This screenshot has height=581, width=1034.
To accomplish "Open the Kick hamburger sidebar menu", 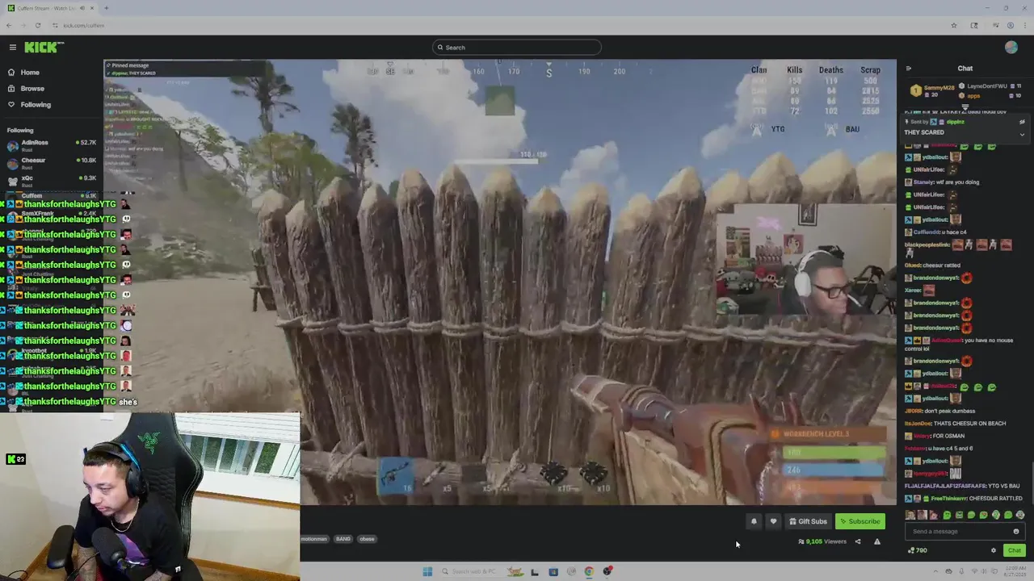I will click(12, 48).
